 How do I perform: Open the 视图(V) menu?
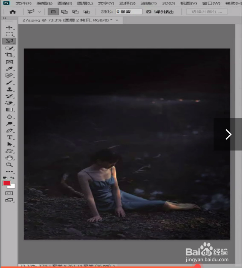[189, 3]
